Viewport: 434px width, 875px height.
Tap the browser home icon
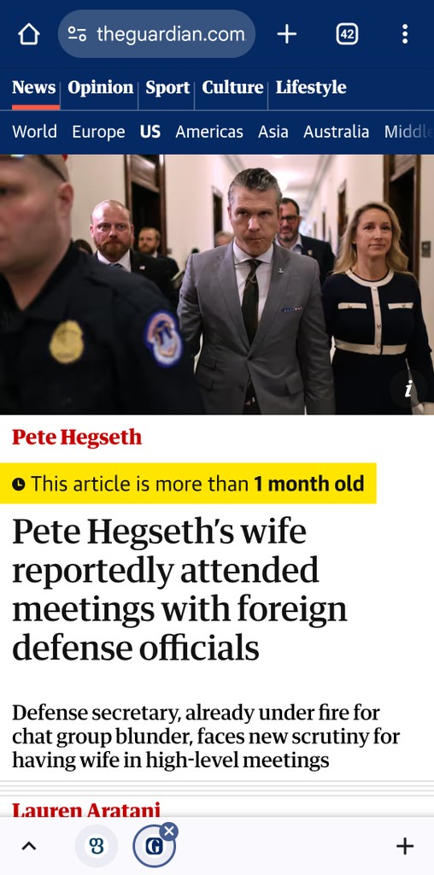[x=29, y=34]
